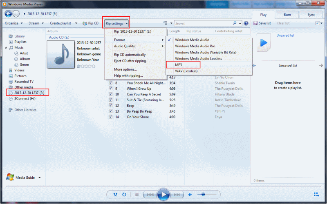Image resolution: width=327 pixels, height=204 pixels.
Task: Click the search magnifier icon
Action: pyautogui.click(x=235, y=23)
